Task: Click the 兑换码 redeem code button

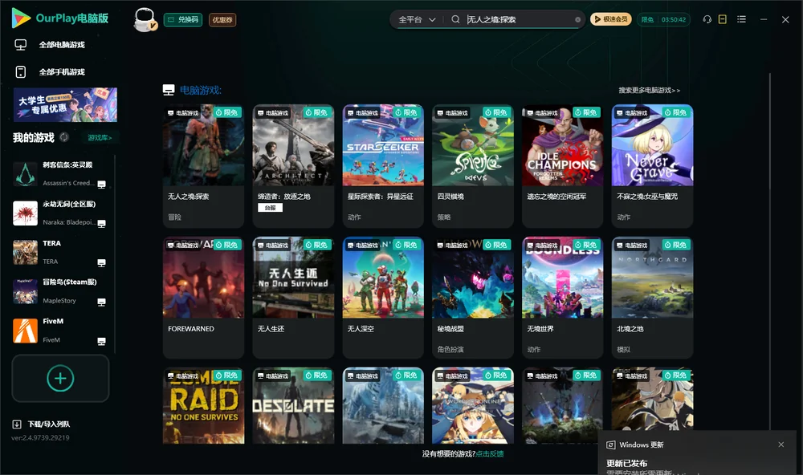Action: pyautogui.click(x=183, y=20)
